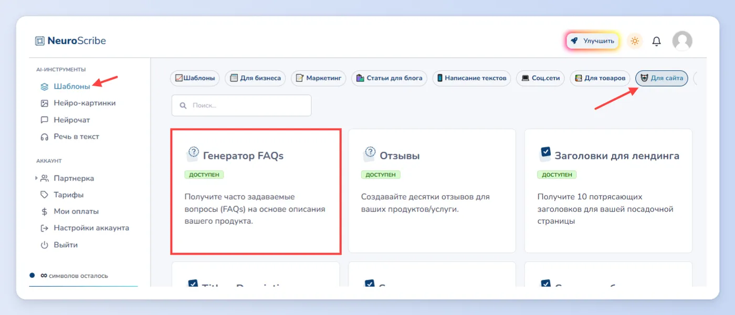Viewport: 735px width, 315px height.
Task: Click the ДОСТУПЕН badge on Отзывы
Action: coord(381,174)
